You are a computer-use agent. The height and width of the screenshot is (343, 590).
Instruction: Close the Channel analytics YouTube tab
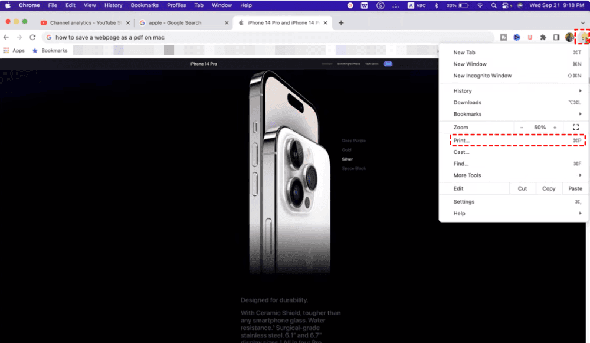(x=128, y=22)
